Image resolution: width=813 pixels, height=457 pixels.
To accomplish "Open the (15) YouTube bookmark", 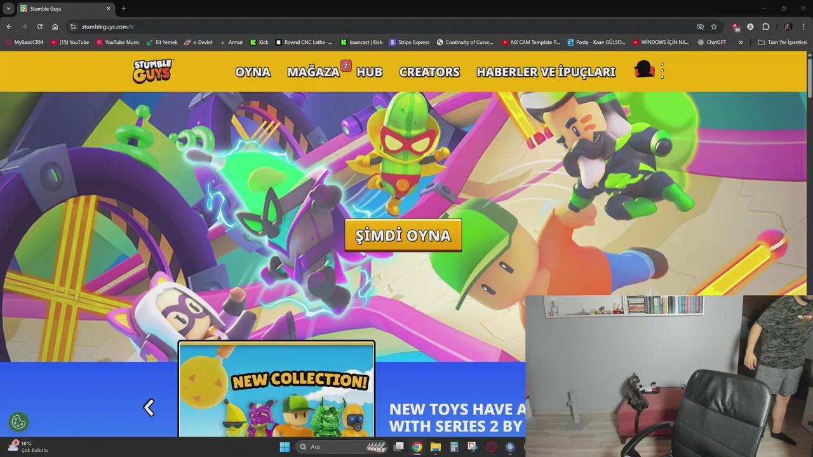I will [70, 43].
